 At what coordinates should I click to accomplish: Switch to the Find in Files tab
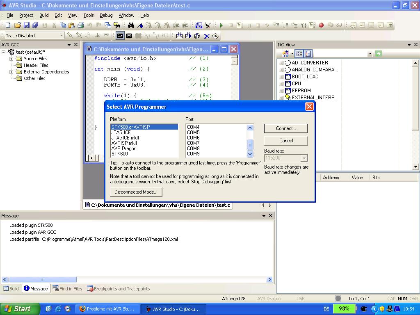coord(68,289)
